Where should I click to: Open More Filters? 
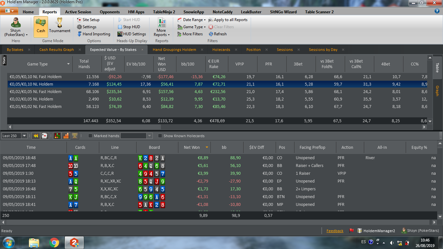pos(190,34)
